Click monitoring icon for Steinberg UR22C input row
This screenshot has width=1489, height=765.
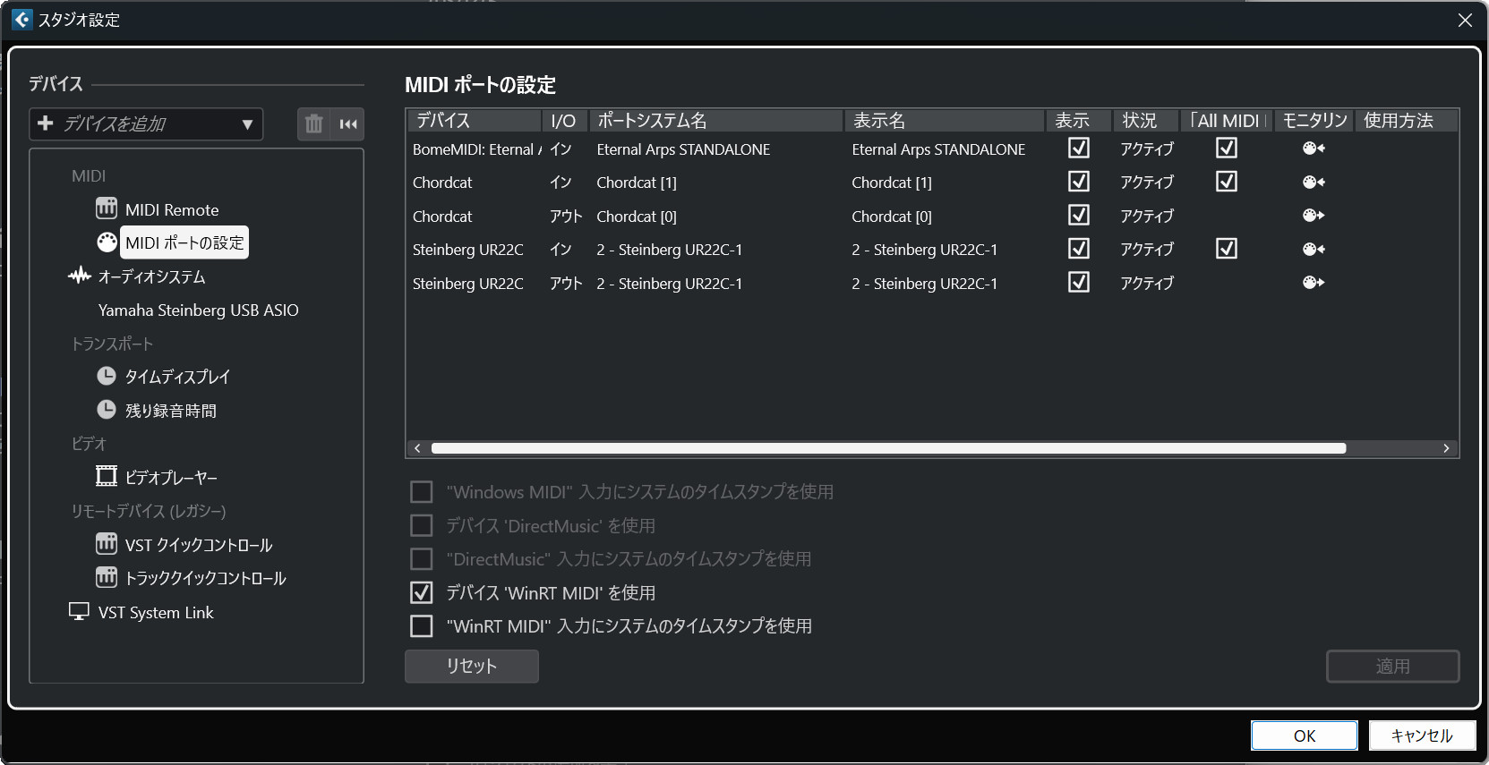(x=1314, y=249)
